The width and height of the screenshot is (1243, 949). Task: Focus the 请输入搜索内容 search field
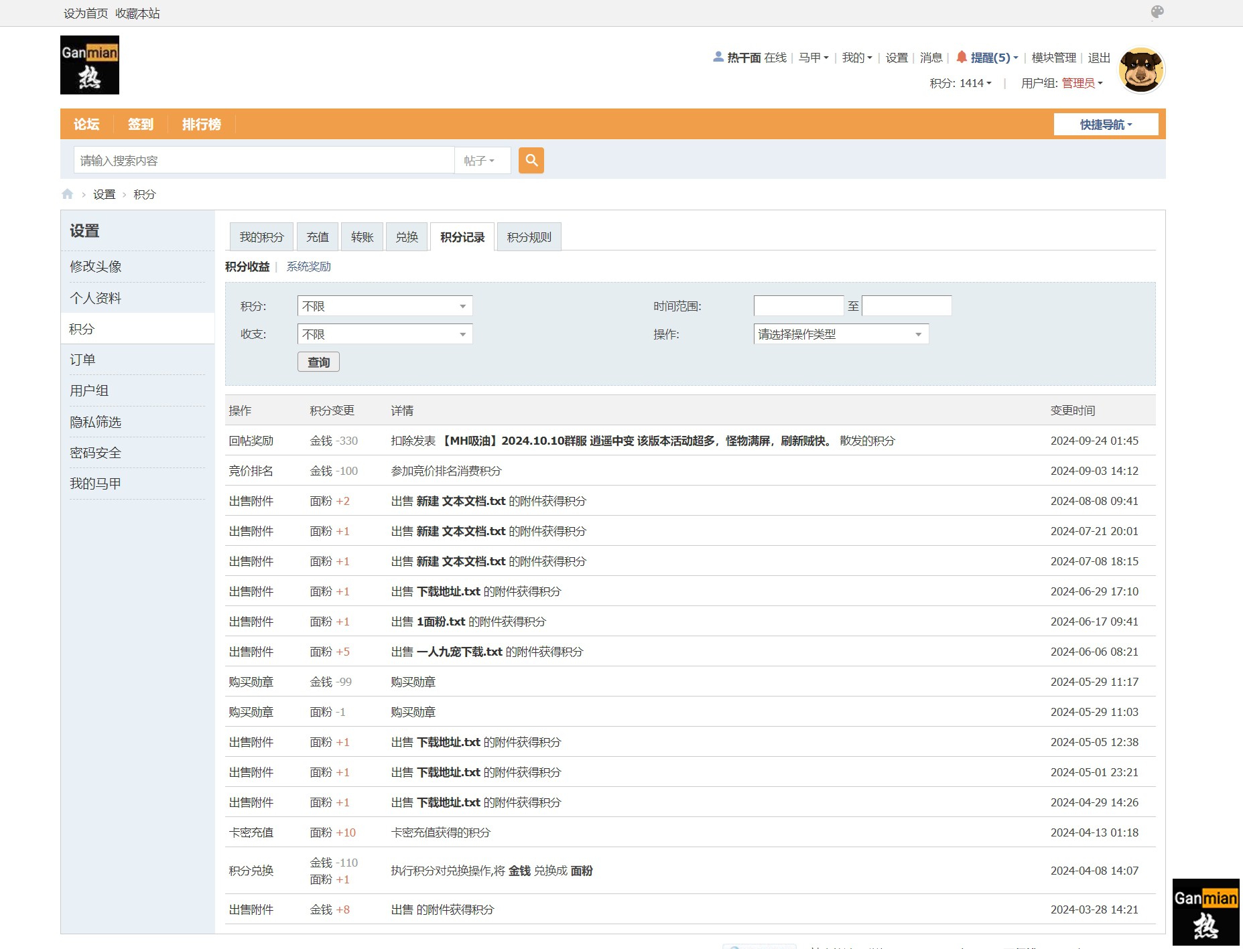(x=264, y=161)
